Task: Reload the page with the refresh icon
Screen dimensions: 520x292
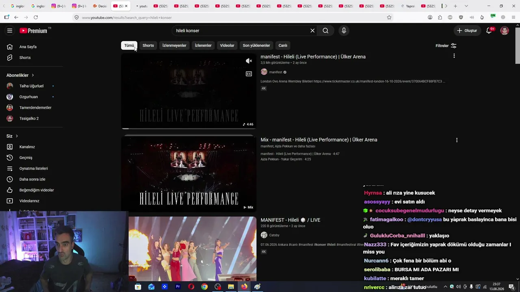Action: [x=36, y=17]
